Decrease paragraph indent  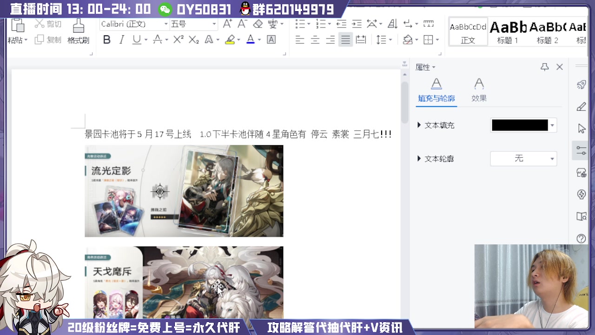point(341,24)
